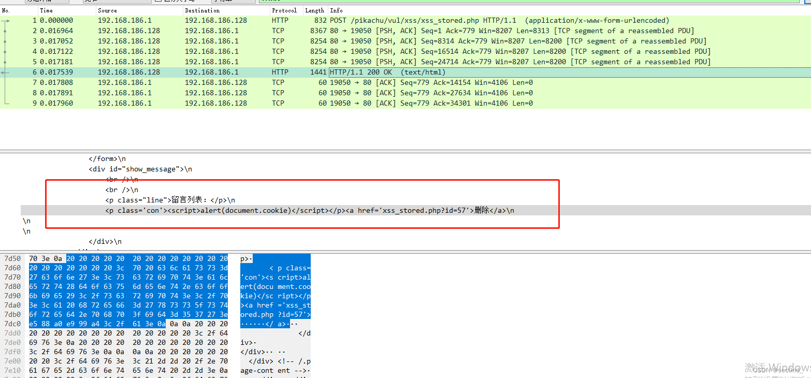Click ASCII text ert(docu ment.coo

pyautogui.click(x=276, y=286)
